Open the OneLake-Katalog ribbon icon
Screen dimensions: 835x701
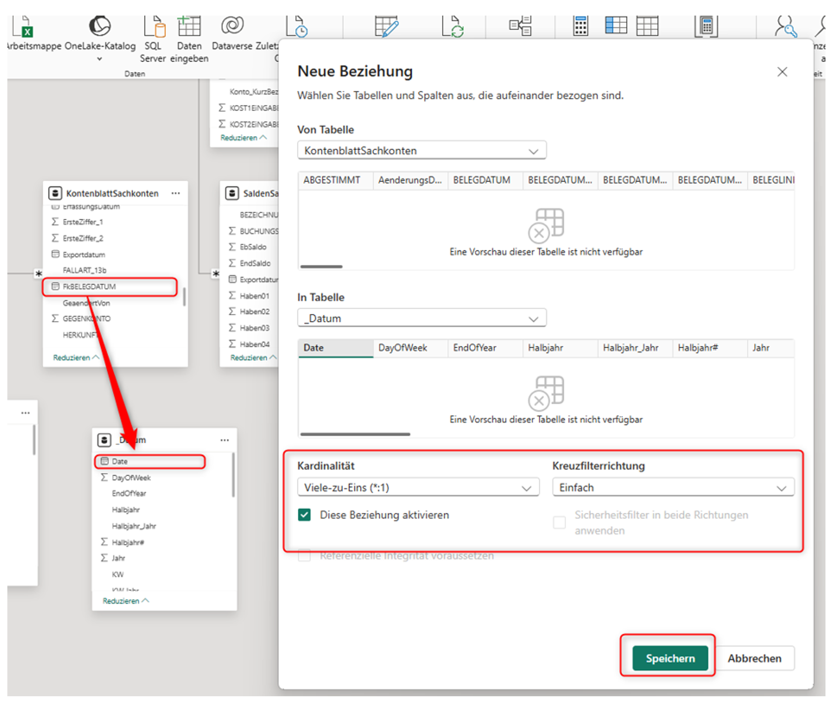tap(100, 26)
